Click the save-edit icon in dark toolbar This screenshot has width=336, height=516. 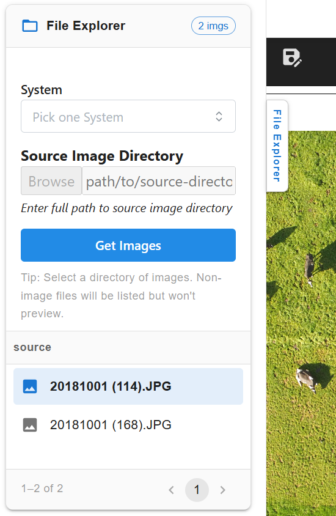(x=292, y=57)
